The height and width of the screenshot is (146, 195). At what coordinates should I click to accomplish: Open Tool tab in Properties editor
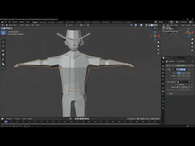163,62
